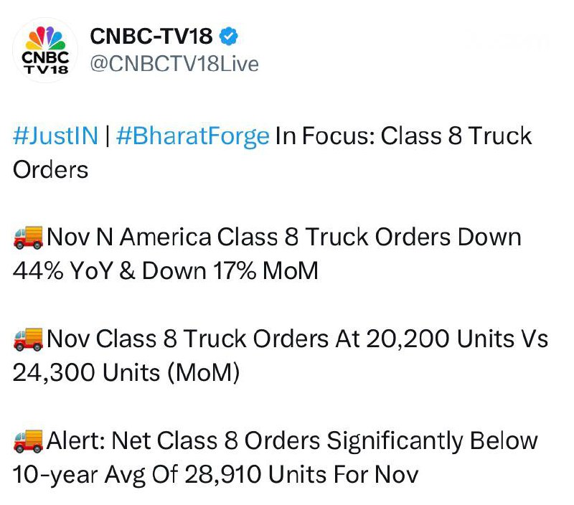Click the 20,200 Units figure
The height and width of the screenshot is (505, 574).
click(x=430, y=339)
